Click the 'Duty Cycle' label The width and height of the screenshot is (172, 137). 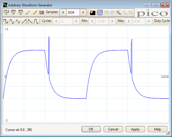[162, 21]
